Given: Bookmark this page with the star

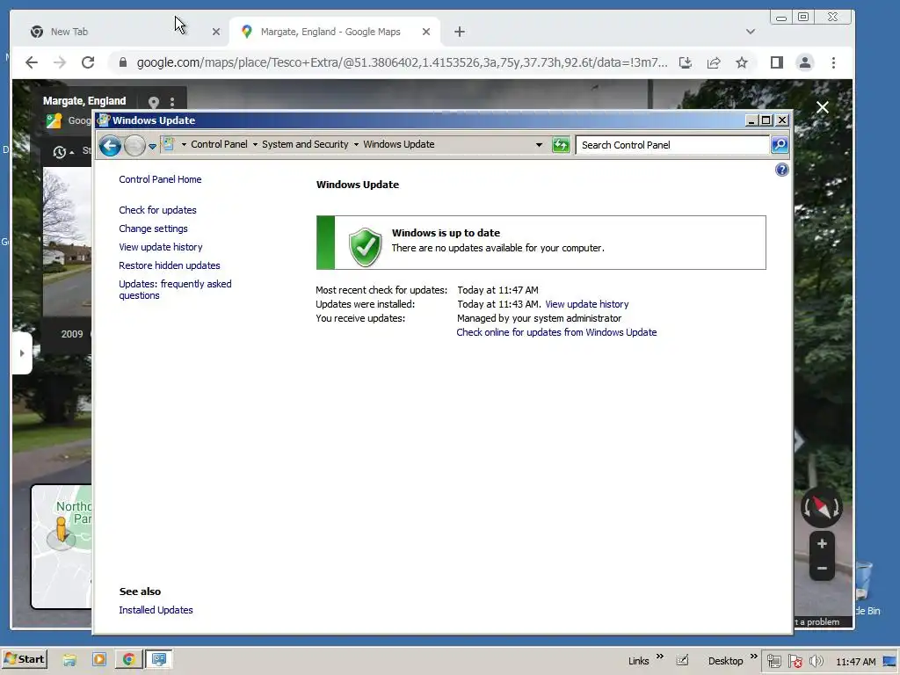Looking at the screenshot, I should 742,62.
